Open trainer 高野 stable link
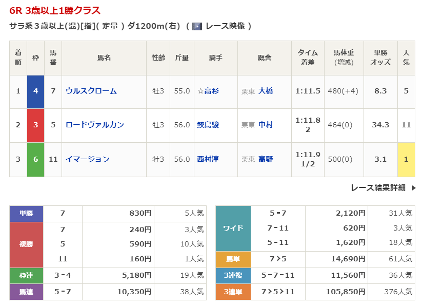 tap(266, 159)
